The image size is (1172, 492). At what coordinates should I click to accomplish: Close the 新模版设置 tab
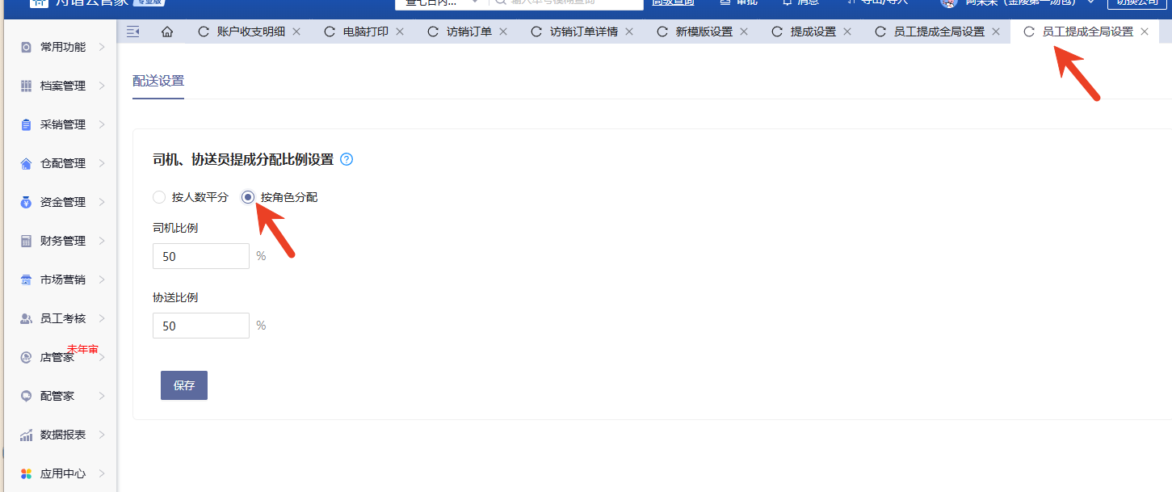click(744, 32)
